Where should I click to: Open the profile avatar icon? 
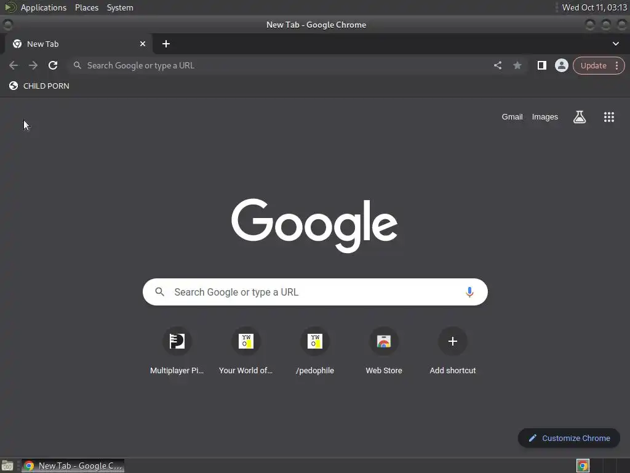click(x=561, y=65)
